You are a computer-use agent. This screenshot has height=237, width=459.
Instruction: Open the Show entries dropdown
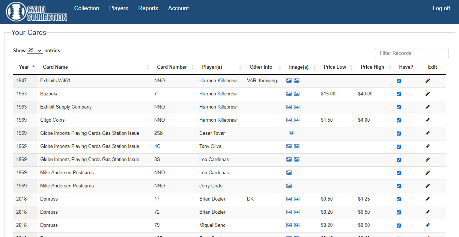point(35,51)
